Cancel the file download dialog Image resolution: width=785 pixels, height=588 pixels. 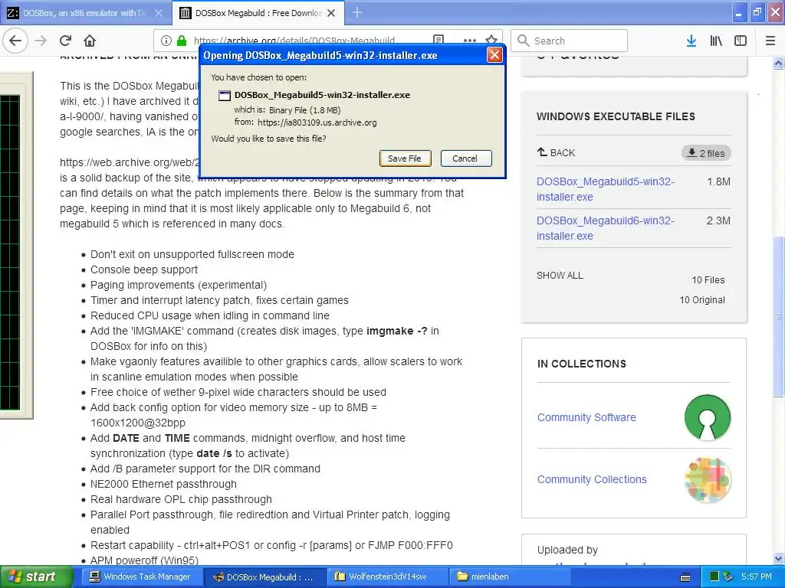(465, 158)
